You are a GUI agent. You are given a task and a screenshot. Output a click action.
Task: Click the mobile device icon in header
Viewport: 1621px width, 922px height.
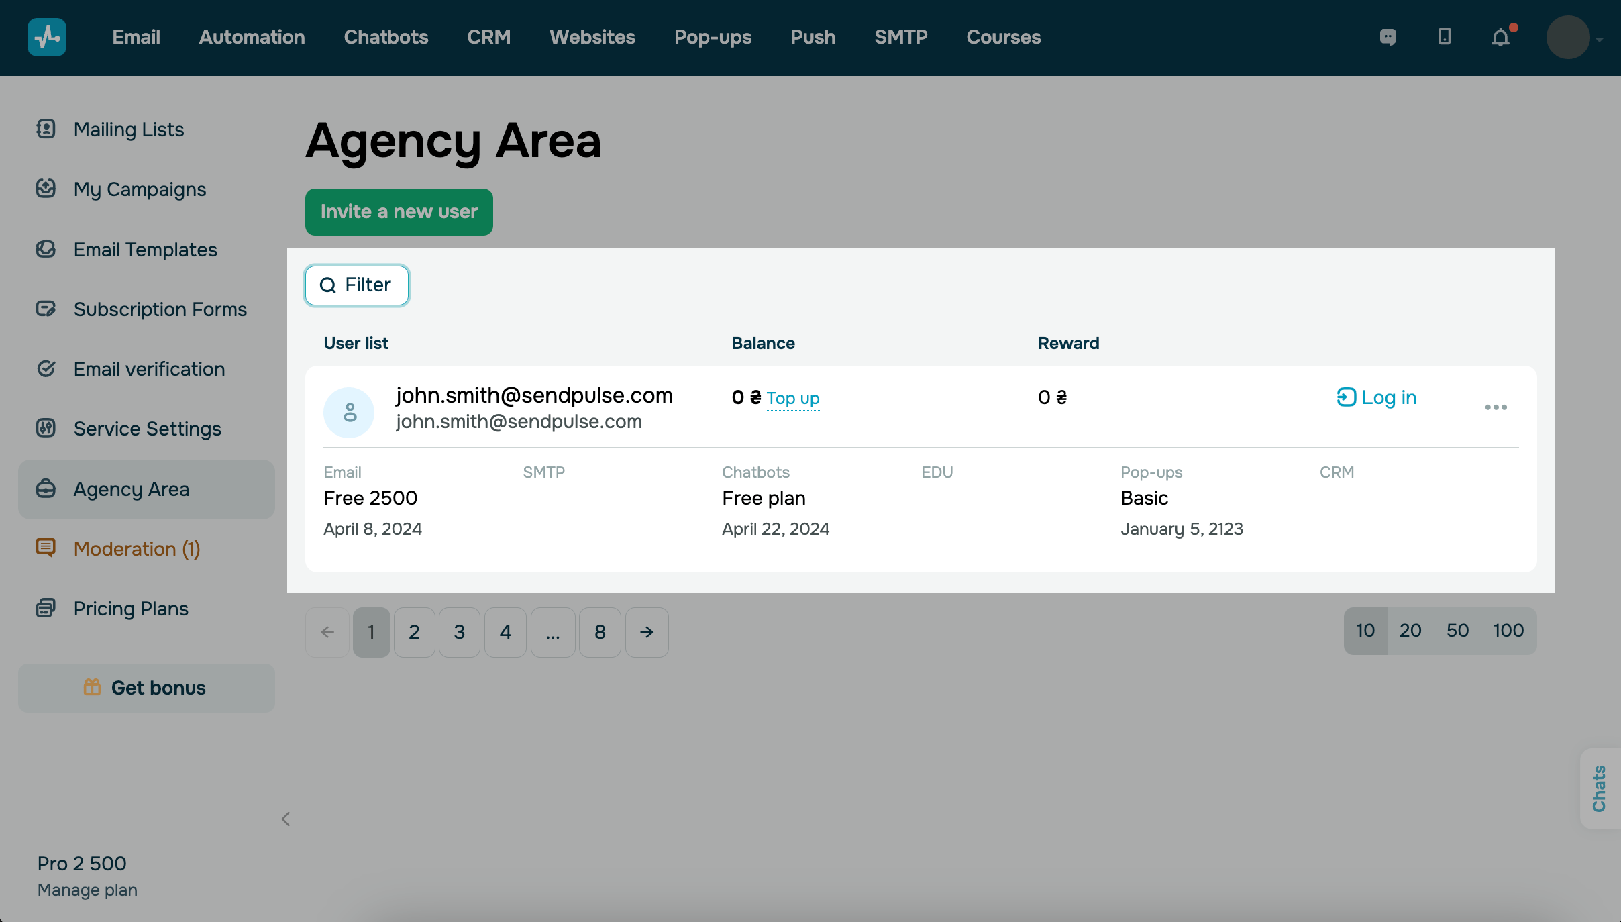tap(1445, 36)
